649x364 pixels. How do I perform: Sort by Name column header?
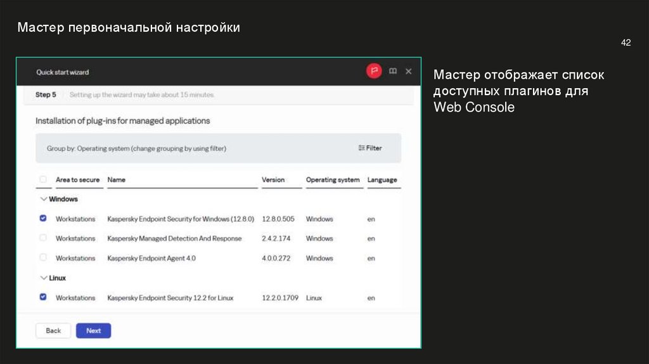click(x=117, y=179)
